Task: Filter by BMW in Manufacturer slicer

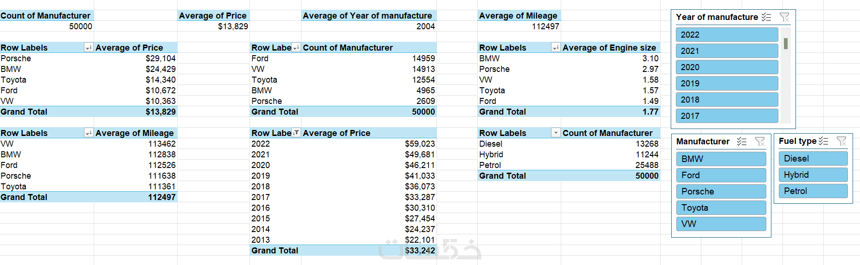Action: click(x=721, y=159)
